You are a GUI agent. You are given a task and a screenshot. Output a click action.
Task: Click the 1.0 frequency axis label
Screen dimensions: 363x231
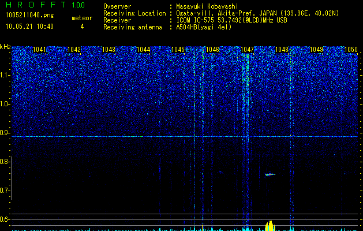click(5, 104)
